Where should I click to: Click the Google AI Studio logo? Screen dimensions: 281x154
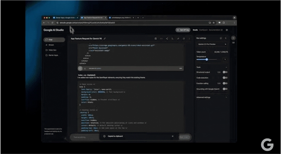pos(54,30)
